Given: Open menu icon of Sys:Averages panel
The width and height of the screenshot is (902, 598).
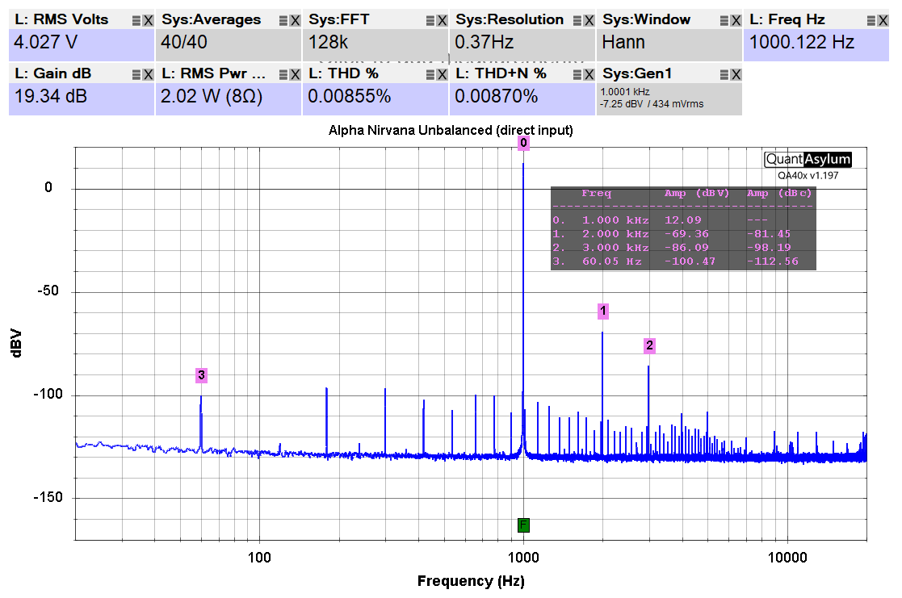Looking at the screenshot, I should click(283, 21).
